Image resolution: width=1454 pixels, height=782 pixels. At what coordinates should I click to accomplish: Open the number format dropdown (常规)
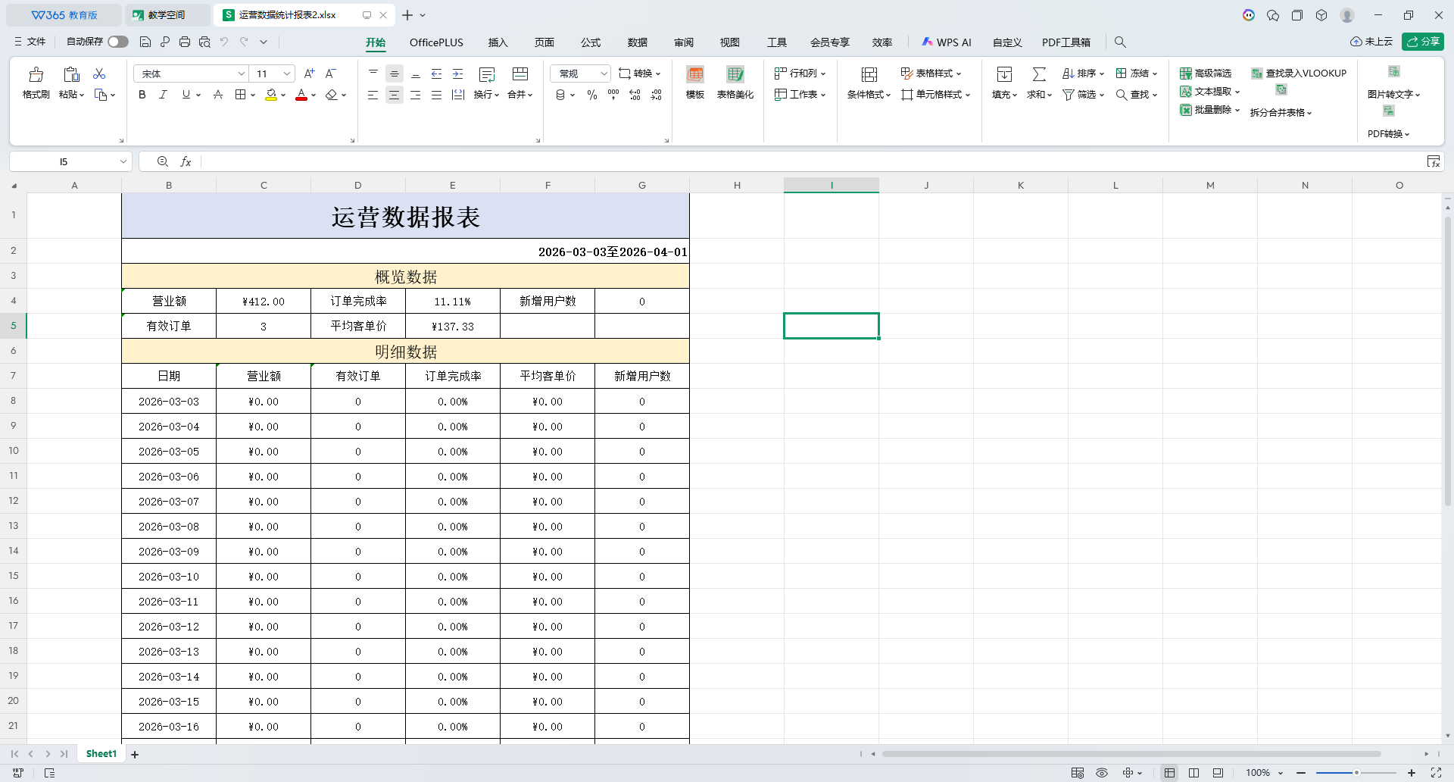tap(604, 74)
